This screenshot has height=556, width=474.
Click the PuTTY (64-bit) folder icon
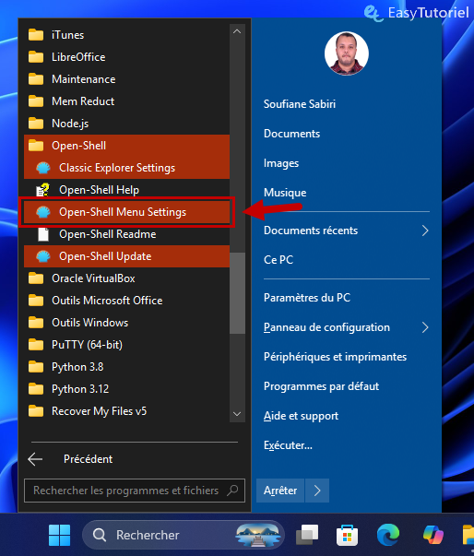(36, 345)
